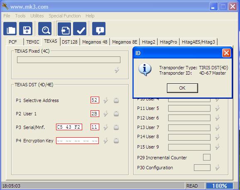The width and height of the screenshot is (240, 190).
Task: Click the checkmark verify toolbar icon
Action: click(80, 29)
